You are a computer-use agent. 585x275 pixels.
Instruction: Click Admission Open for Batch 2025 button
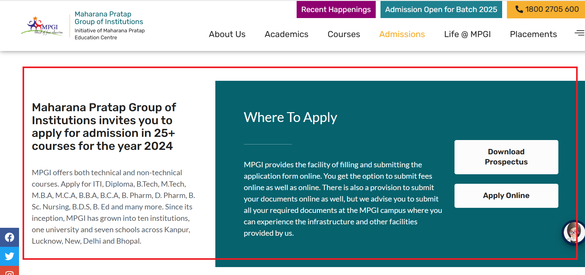(x=441, y=10)
